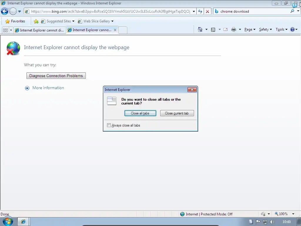301x226 pixels.
Task: Click the taskbar clock 10:40
Action: pyautogui.click(x=287, y=222)
